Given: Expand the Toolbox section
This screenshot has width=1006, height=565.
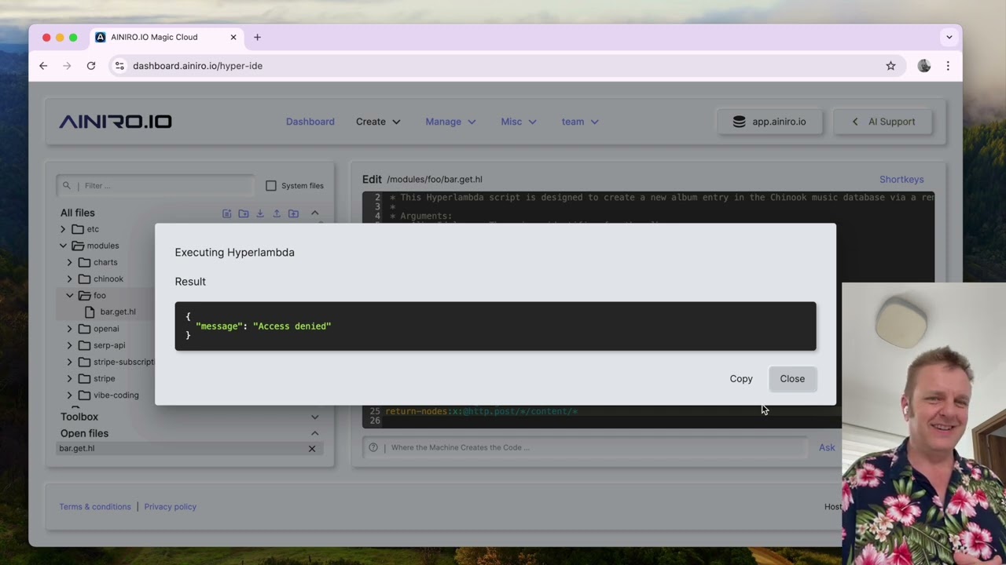Looking at the screenshot, I should pos(314,417).
